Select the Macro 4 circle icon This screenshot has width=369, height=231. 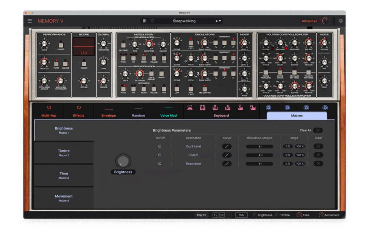tap(325, 107)
